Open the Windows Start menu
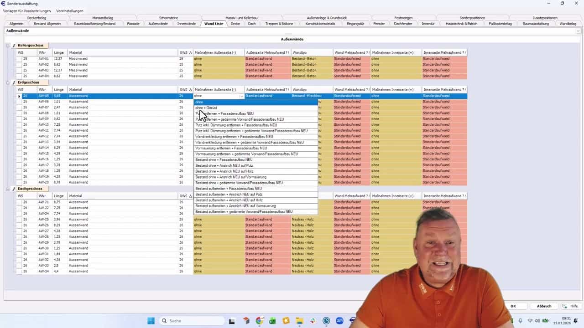The image size is (584, 328). 151,321
